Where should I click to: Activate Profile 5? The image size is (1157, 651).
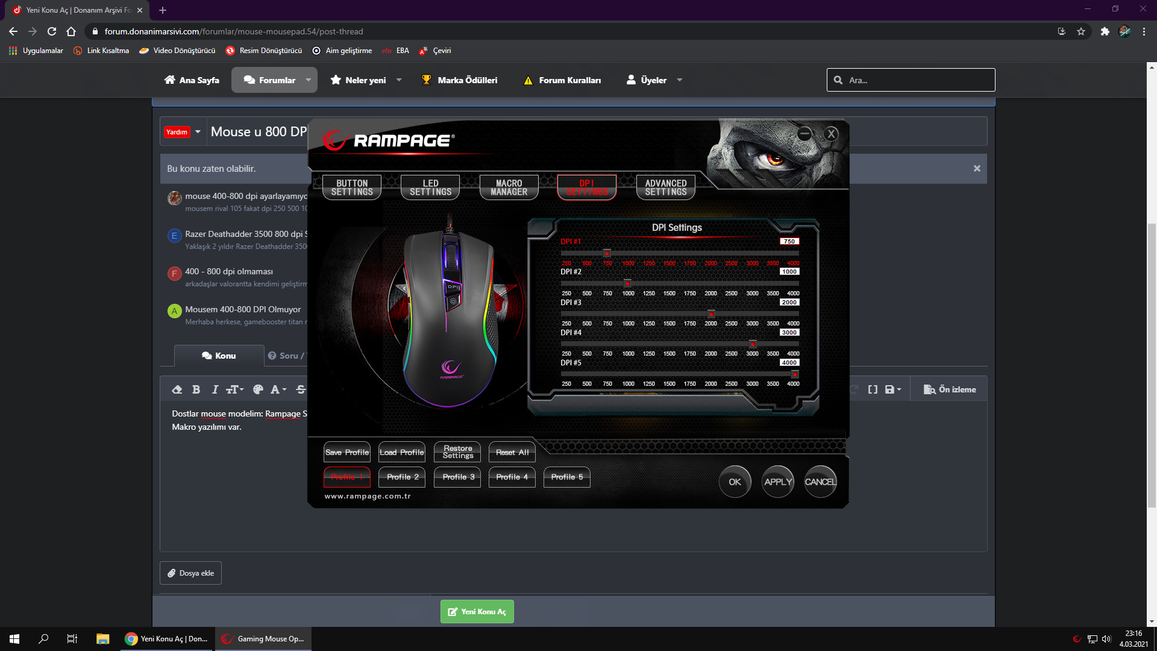[x=566, y=477]
